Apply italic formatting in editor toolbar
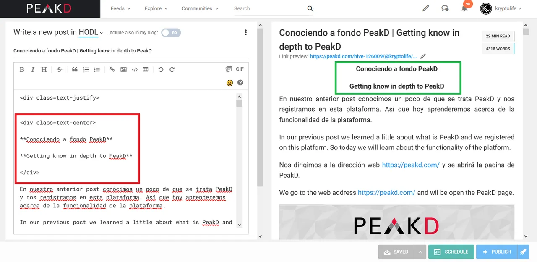The width and height of the screenshot is (537, 262). 33,70
